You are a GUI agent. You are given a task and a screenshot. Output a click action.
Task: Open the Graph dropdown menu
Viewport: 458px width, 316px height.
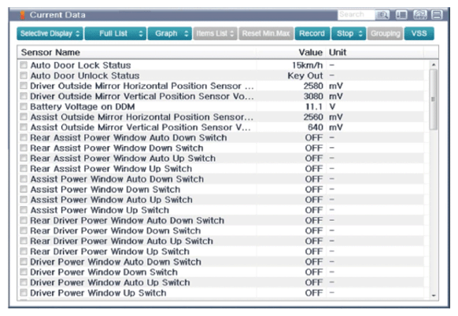(x=170, y=34)
